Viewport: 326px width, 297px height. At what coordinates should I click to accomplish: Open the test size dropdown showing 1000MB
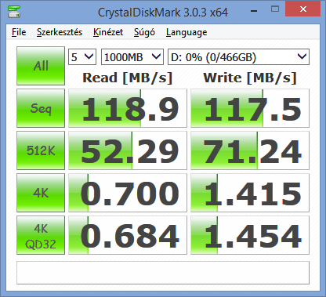tap(132, 57)
